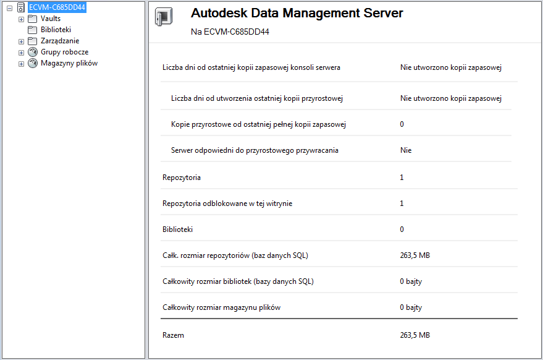
Task: Click the Magazyny plików globe icon
Action: click(x=33, y=63)
